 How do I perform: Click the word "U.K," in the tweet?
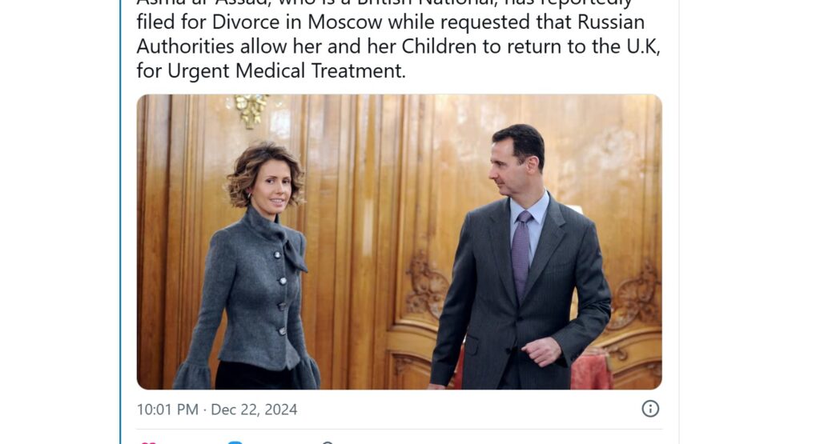[x=643, y=46]
